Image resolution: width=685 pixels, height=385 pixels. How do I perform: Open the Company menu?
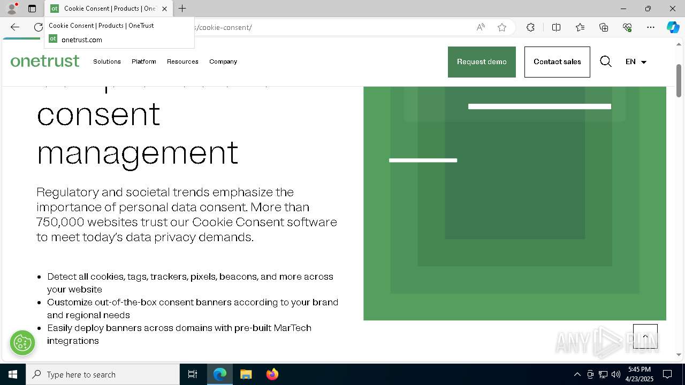(223, 61)
